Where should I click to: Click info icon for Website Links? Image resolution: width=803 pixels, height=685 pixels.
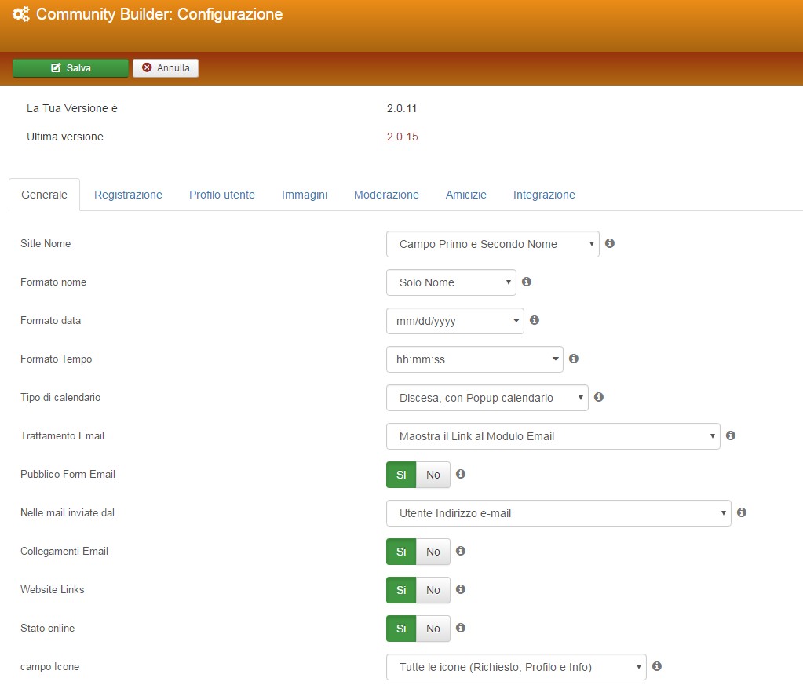click(x=461, y=588)
